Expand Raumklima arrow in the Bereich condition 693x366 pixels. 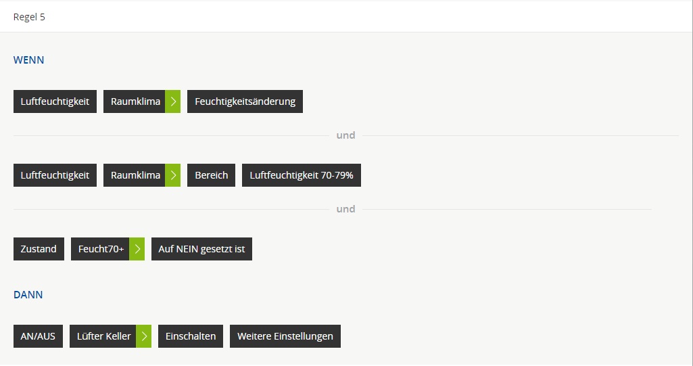(x=173, y=175)
